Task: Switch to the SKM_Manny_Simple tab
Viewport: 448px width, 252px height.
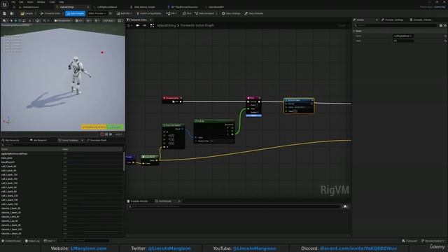Action: pyautogui.click(x=144, y=7)
